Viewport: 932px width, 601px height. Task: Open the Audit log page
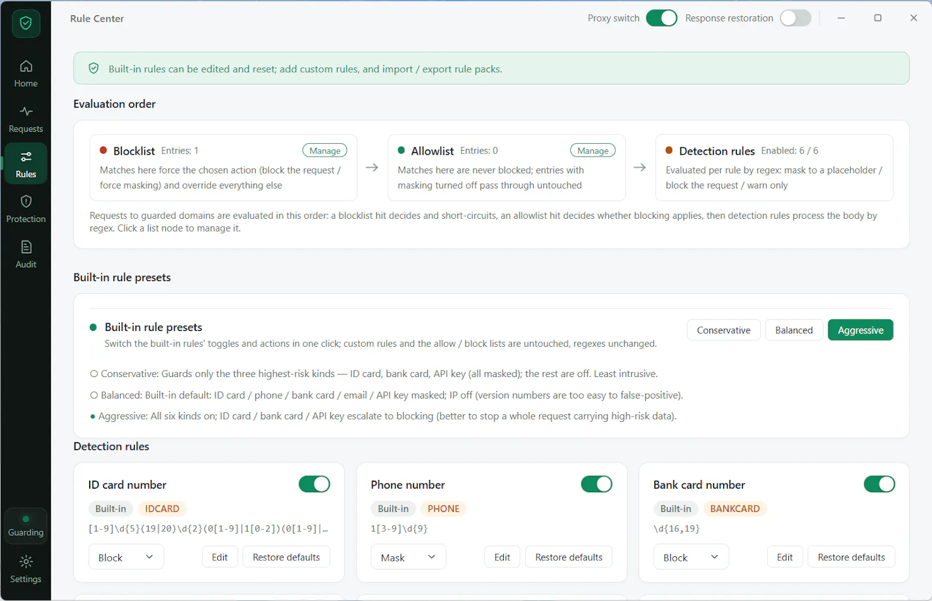(x=26, y=255)
